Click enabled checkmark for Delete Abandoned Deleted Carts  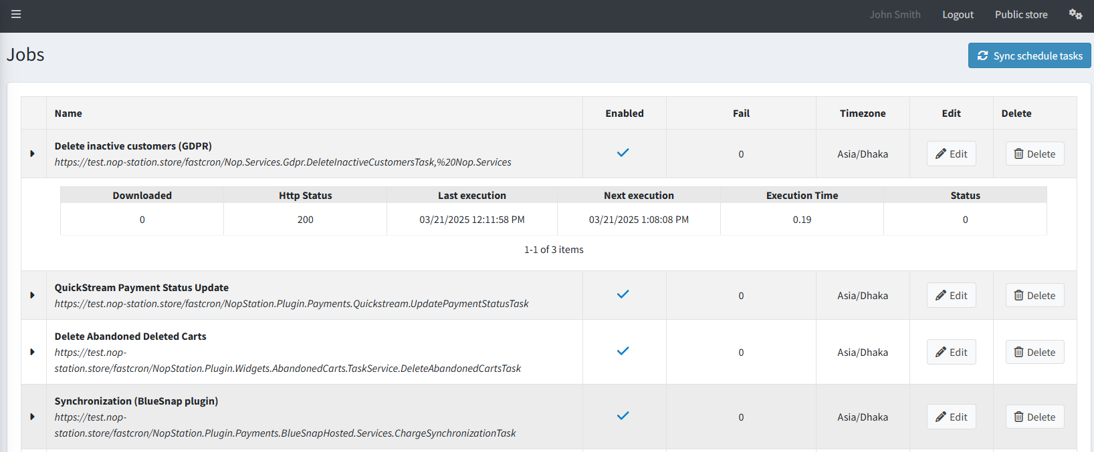[x=623, y=351]
